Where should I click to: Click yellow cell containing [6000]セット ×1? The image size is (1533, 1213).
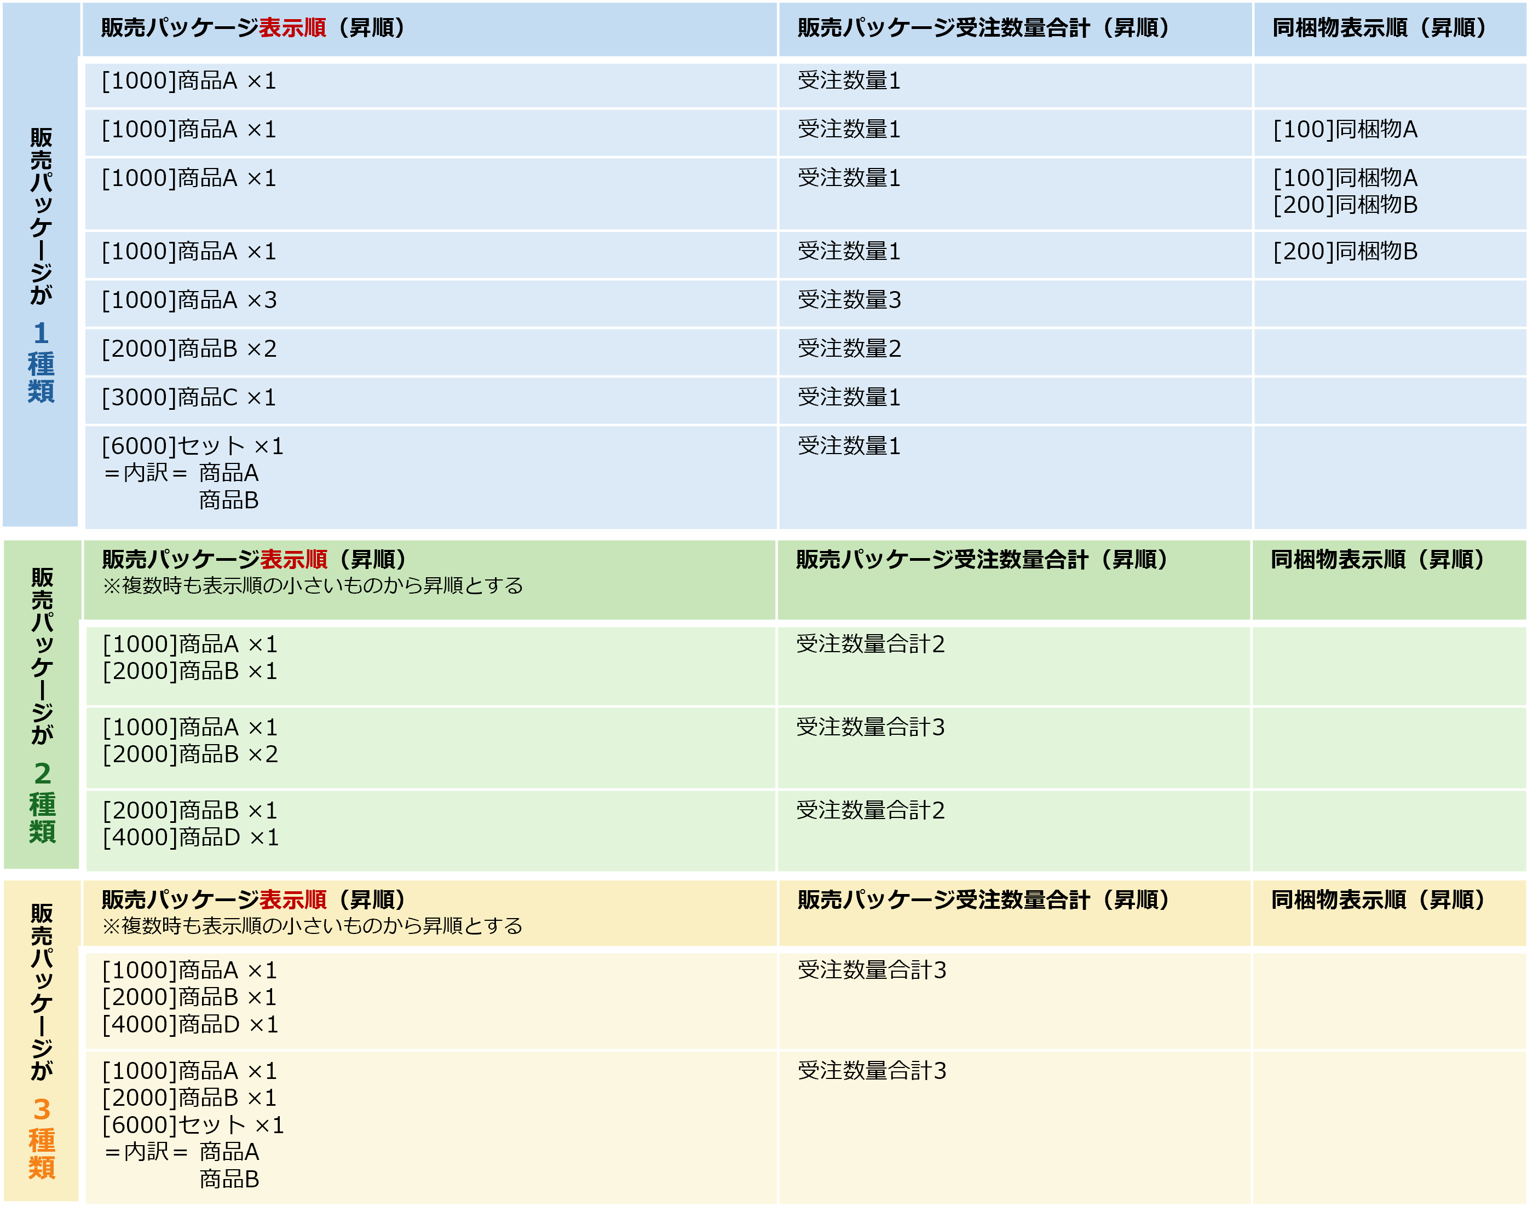(193, 1125)
